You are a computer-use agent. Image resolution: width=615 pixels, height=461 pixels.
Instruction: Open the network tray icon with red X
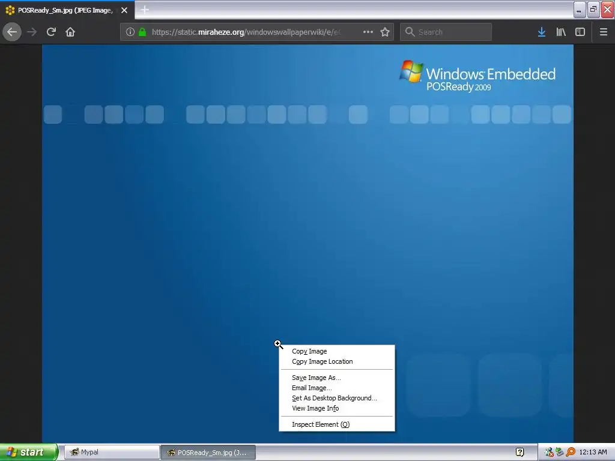[549, 453]
